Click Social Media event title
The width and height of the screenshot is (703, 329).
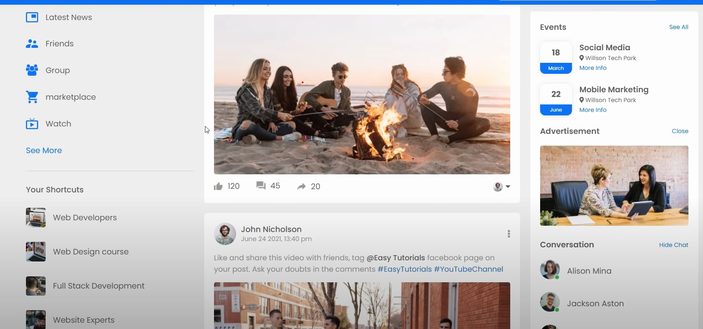tap(605, 48)
